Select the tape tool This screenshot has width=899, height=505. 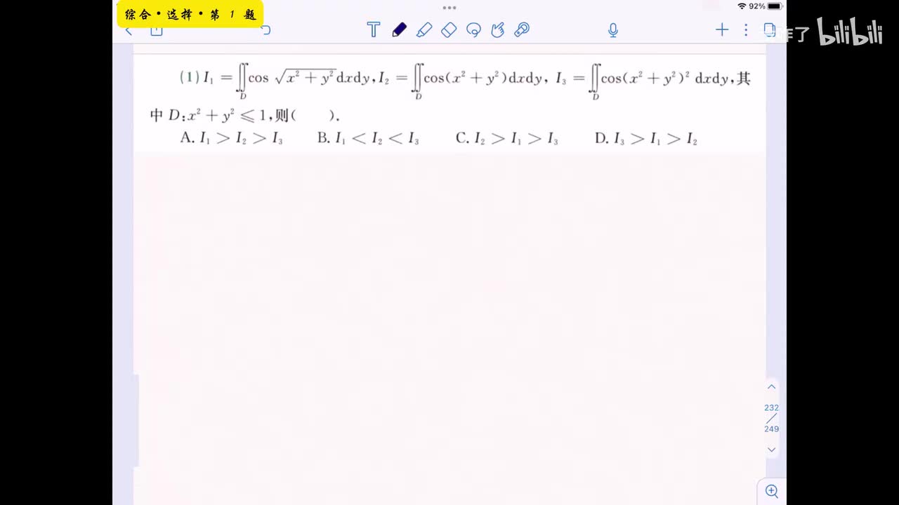click(522, 29)
